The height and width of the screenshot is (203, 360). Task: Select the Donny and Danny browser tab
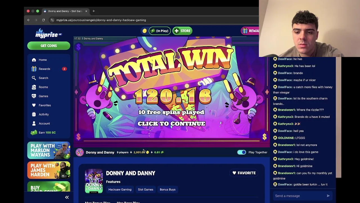[x=65, y=11]
